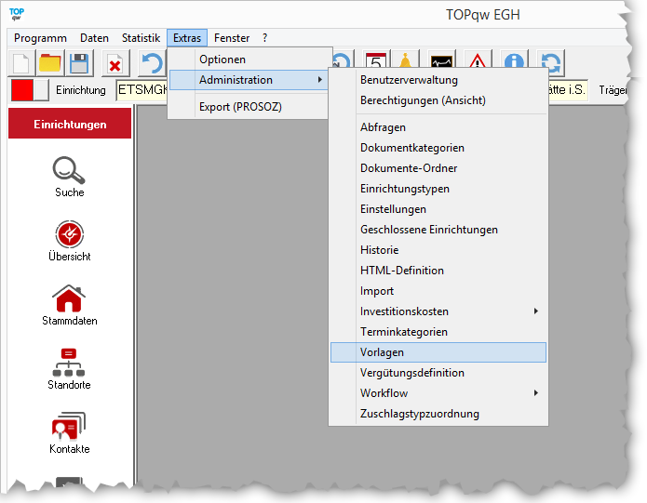Click the red X delete icon

click(115, 63)
